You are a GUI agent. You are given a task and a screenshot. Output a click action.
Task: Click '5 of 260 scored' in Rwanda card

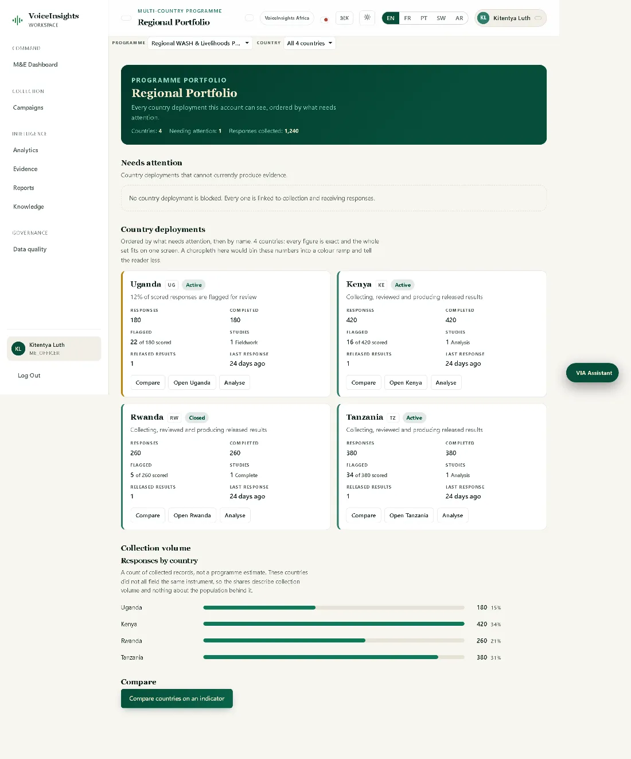coord(149,475)
